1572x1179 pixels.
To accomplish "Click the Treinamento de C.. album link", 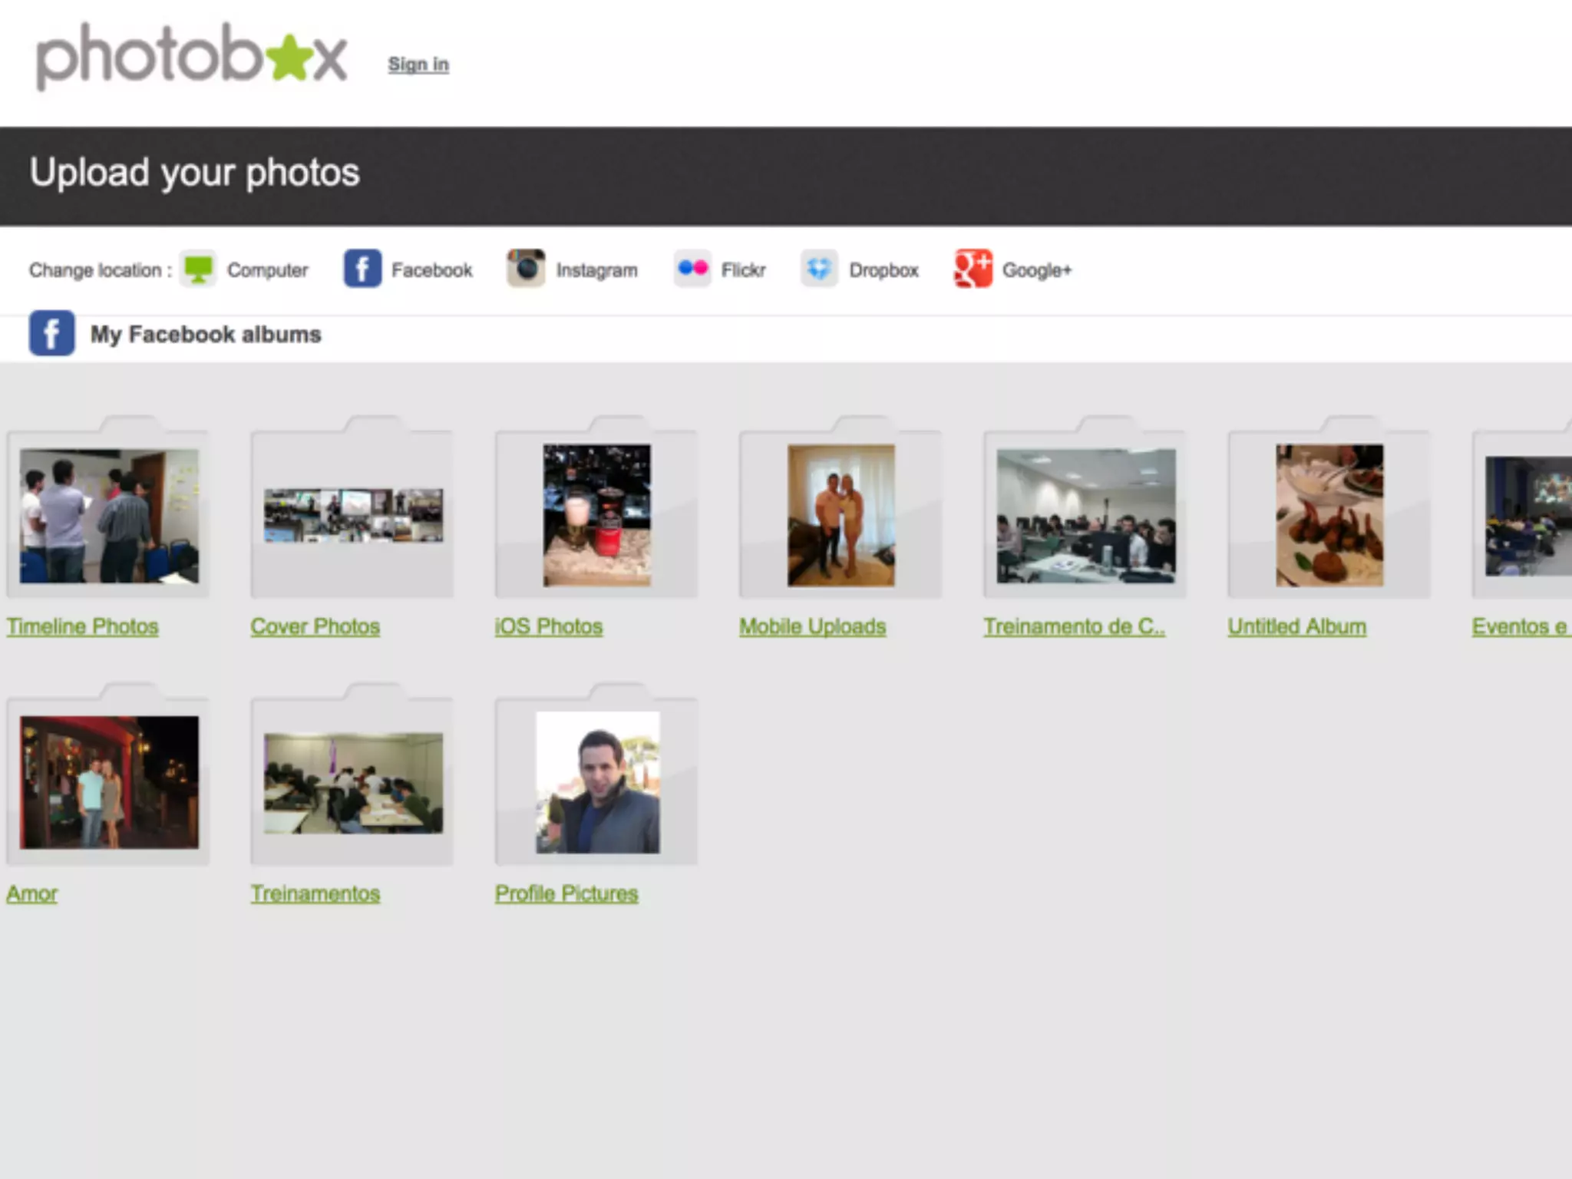I will pyautogui.click(x=1074, y=627).
